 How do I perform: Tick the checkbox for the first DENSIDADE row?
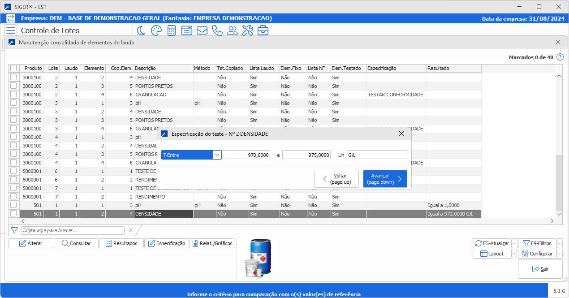pos(13,77)
